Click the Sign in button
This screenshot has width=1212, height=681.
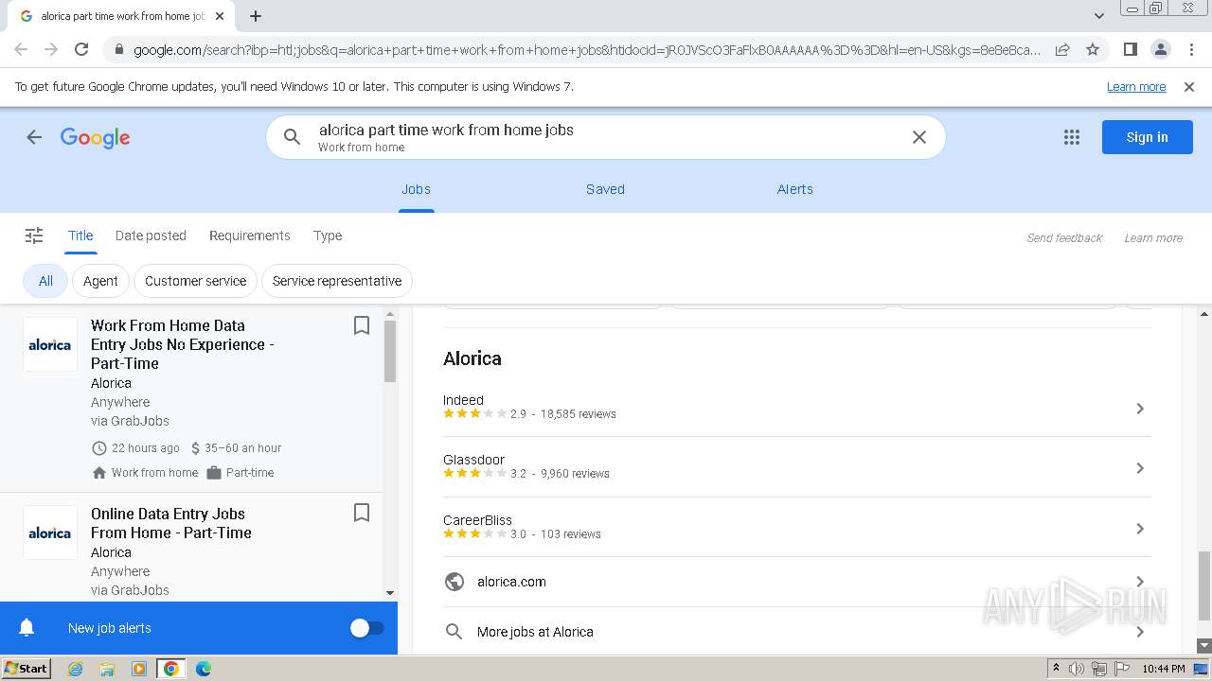(x=1147, y=137)
